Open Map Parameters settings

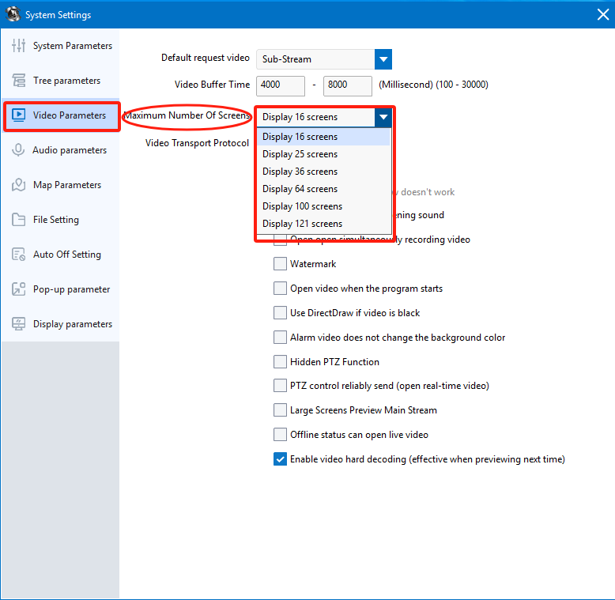(x=61, y=185)
